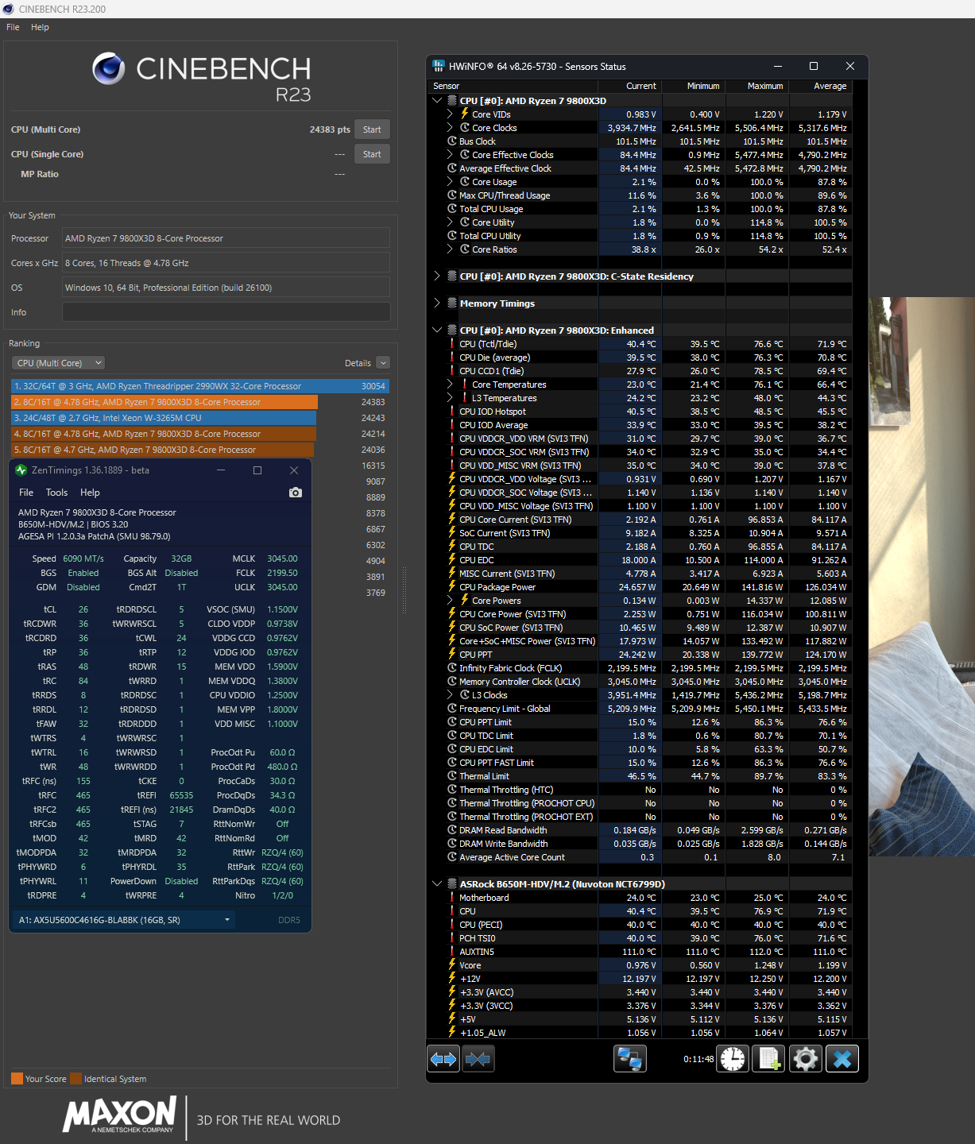Image resolution: width=975 pixels, height=1144 pixels.
Task: Reset HWiNFO sensor clock icon
Action: pyautogui.click(x=733, y=1059)
